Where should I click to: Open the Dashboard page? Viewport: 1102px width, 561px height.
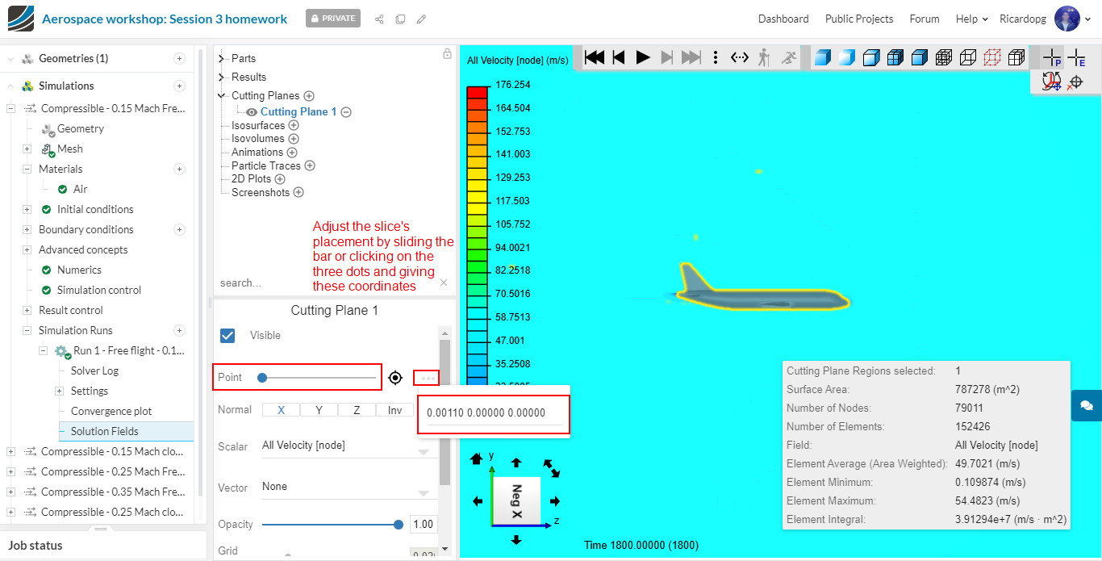tap(783, 19)
